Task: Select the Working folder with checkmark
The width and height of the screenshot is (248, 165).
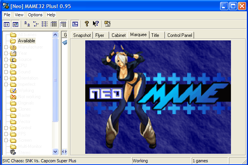Action: click(x=13, y=90)
